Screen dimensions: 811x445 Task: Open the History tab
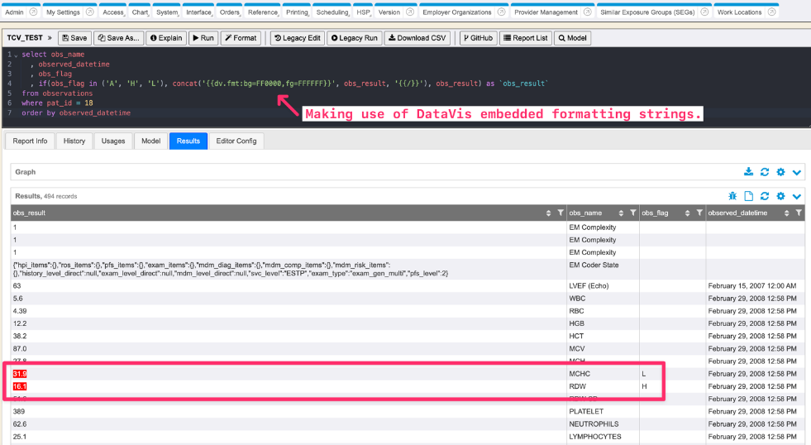[x=74, y=141]
